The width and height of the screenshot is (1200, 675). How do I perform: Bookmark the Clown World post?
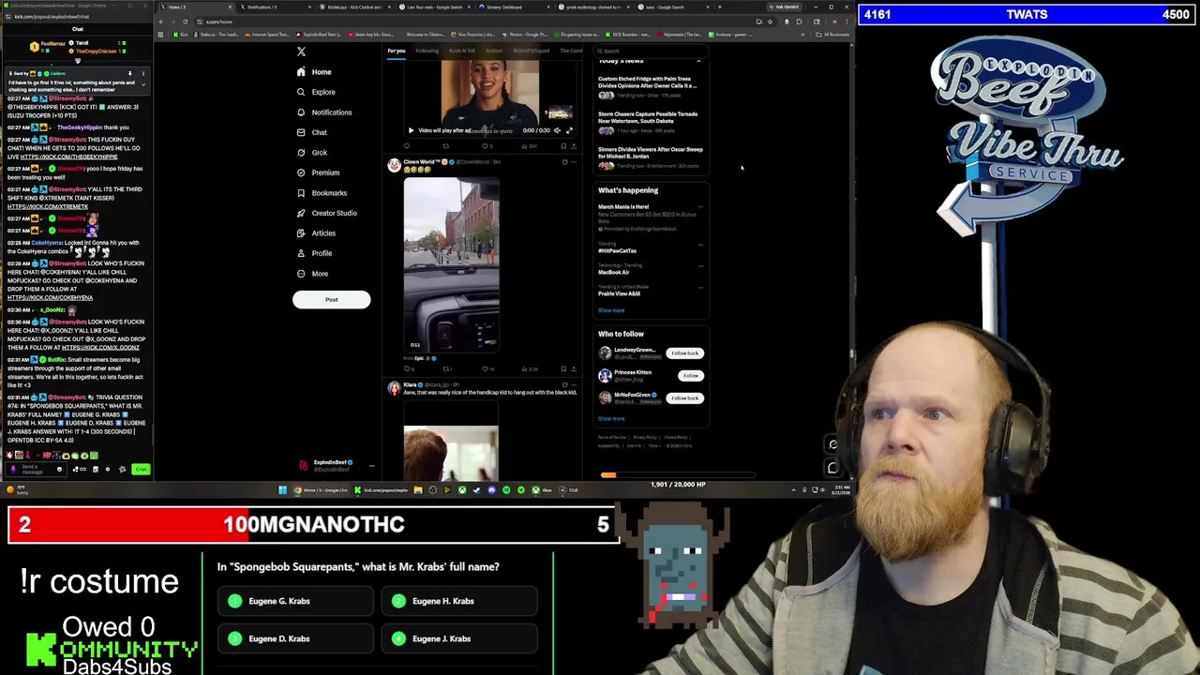(x=563, y=368)
